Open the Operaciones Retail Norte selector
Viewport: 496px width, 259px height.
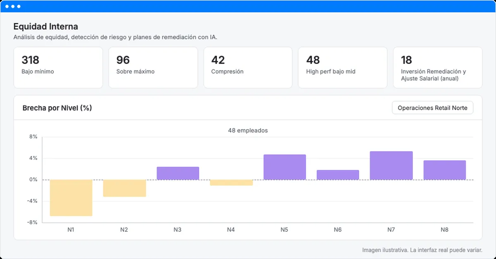(x=432, y=108)
